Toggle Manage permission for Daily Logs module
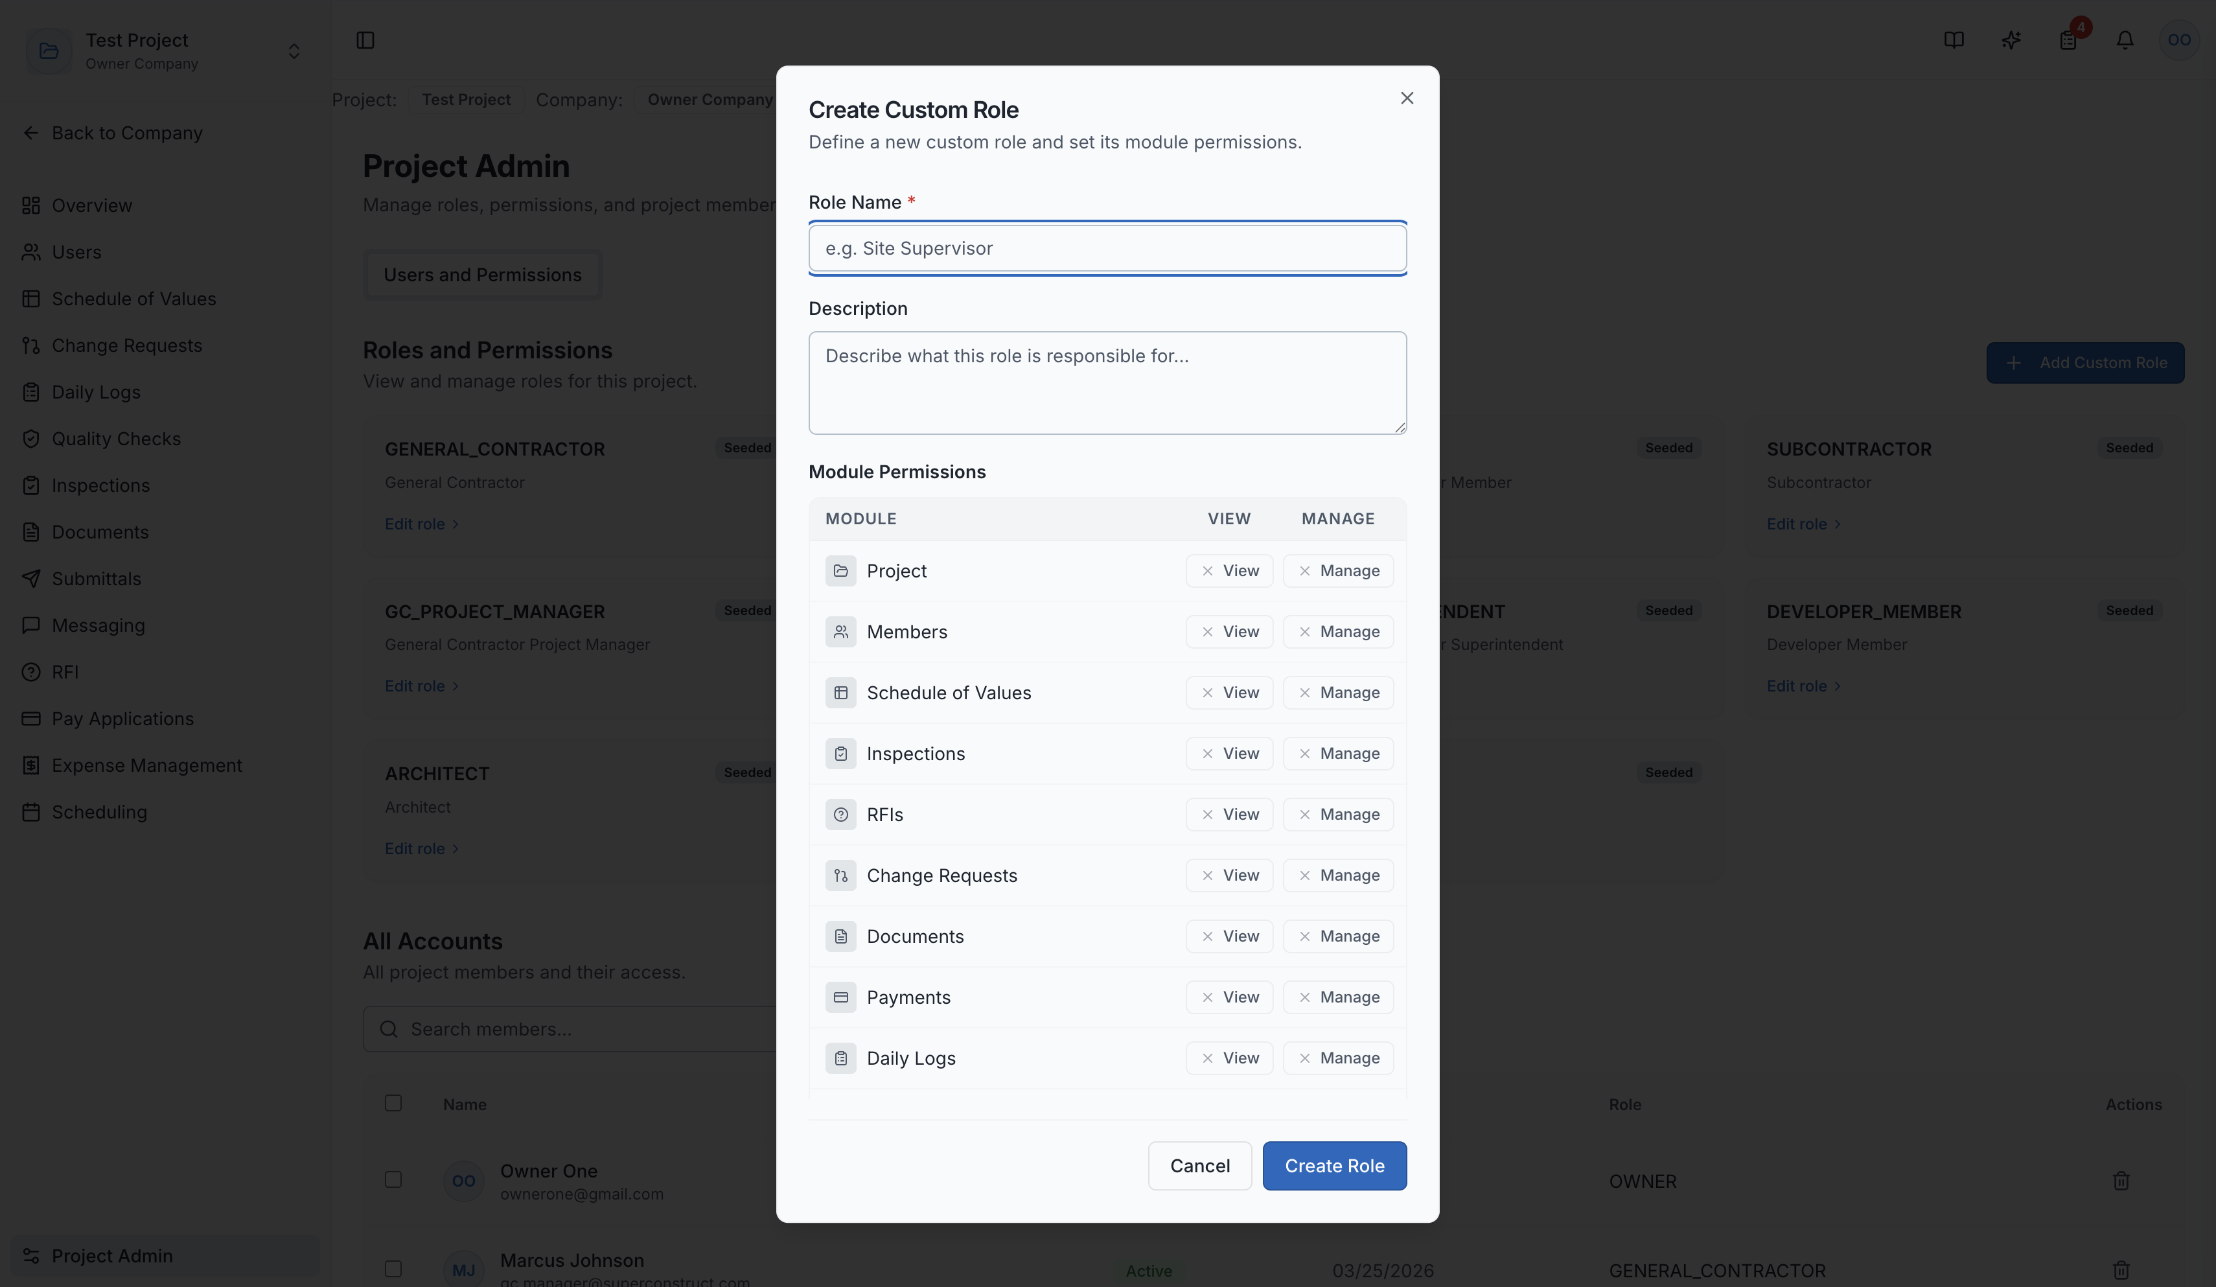This screenshot has height=1287, width=2216. (1337, 1058)
